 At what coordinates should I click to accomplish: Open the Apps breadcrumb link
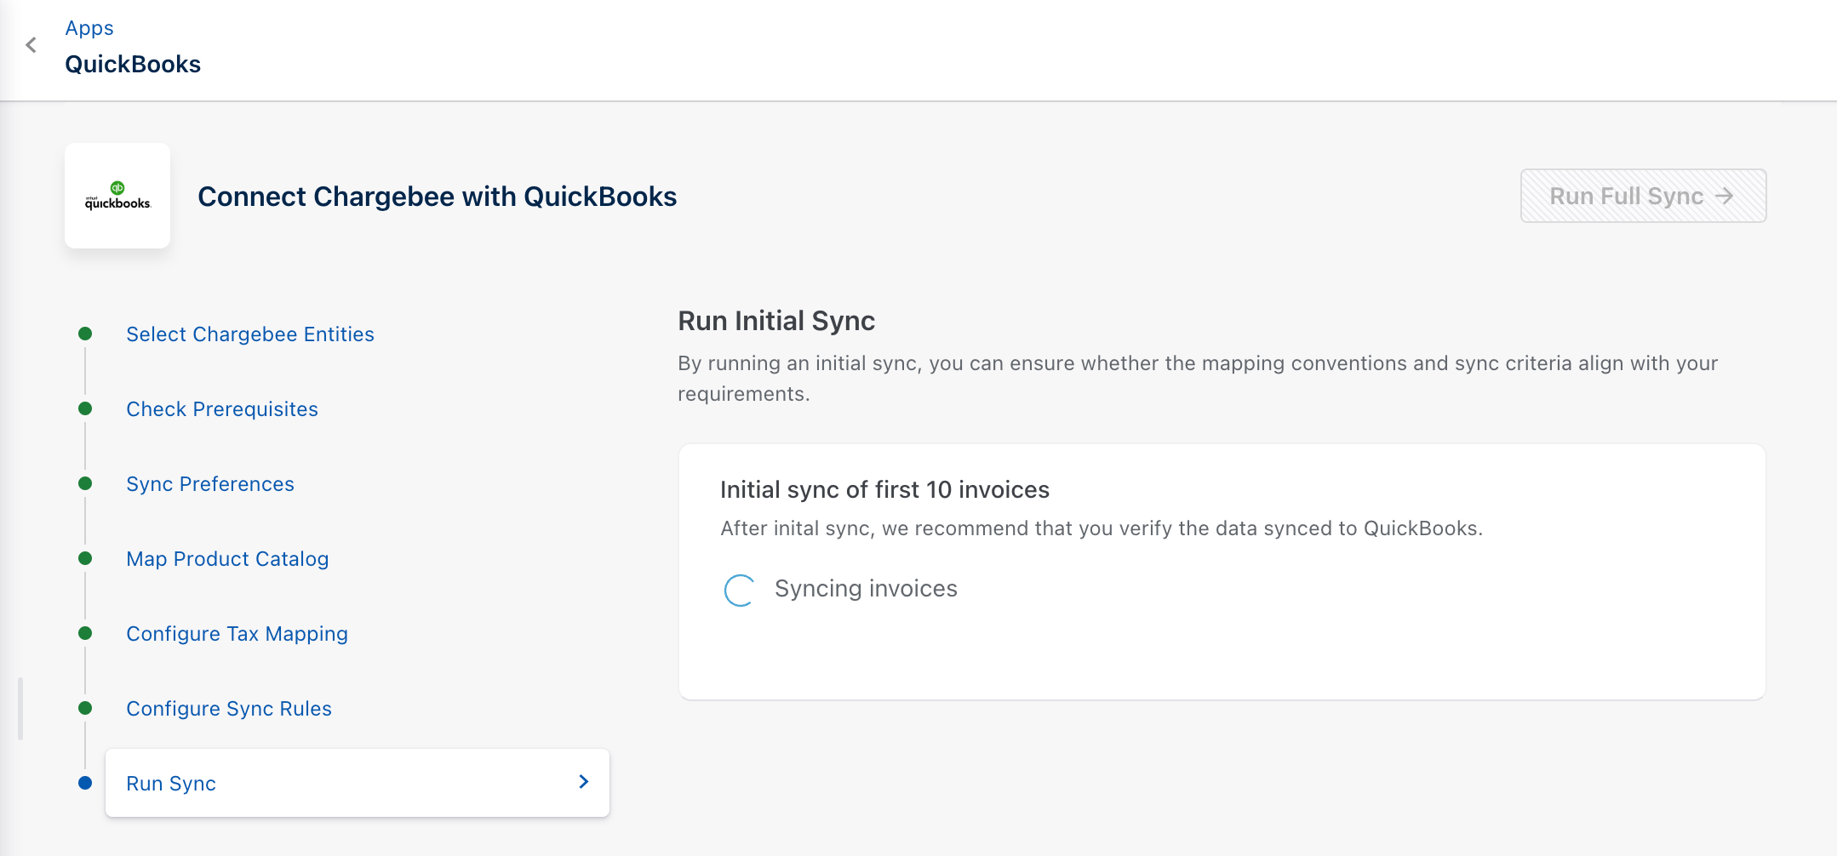[89, 28]
